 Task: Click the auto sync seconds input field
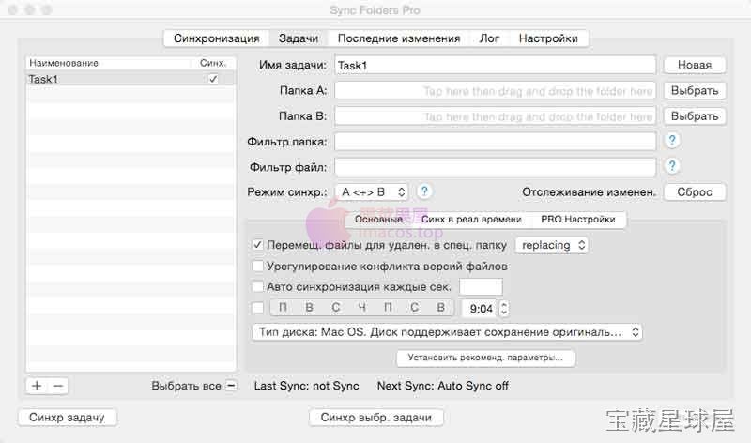tap(481, 287)
